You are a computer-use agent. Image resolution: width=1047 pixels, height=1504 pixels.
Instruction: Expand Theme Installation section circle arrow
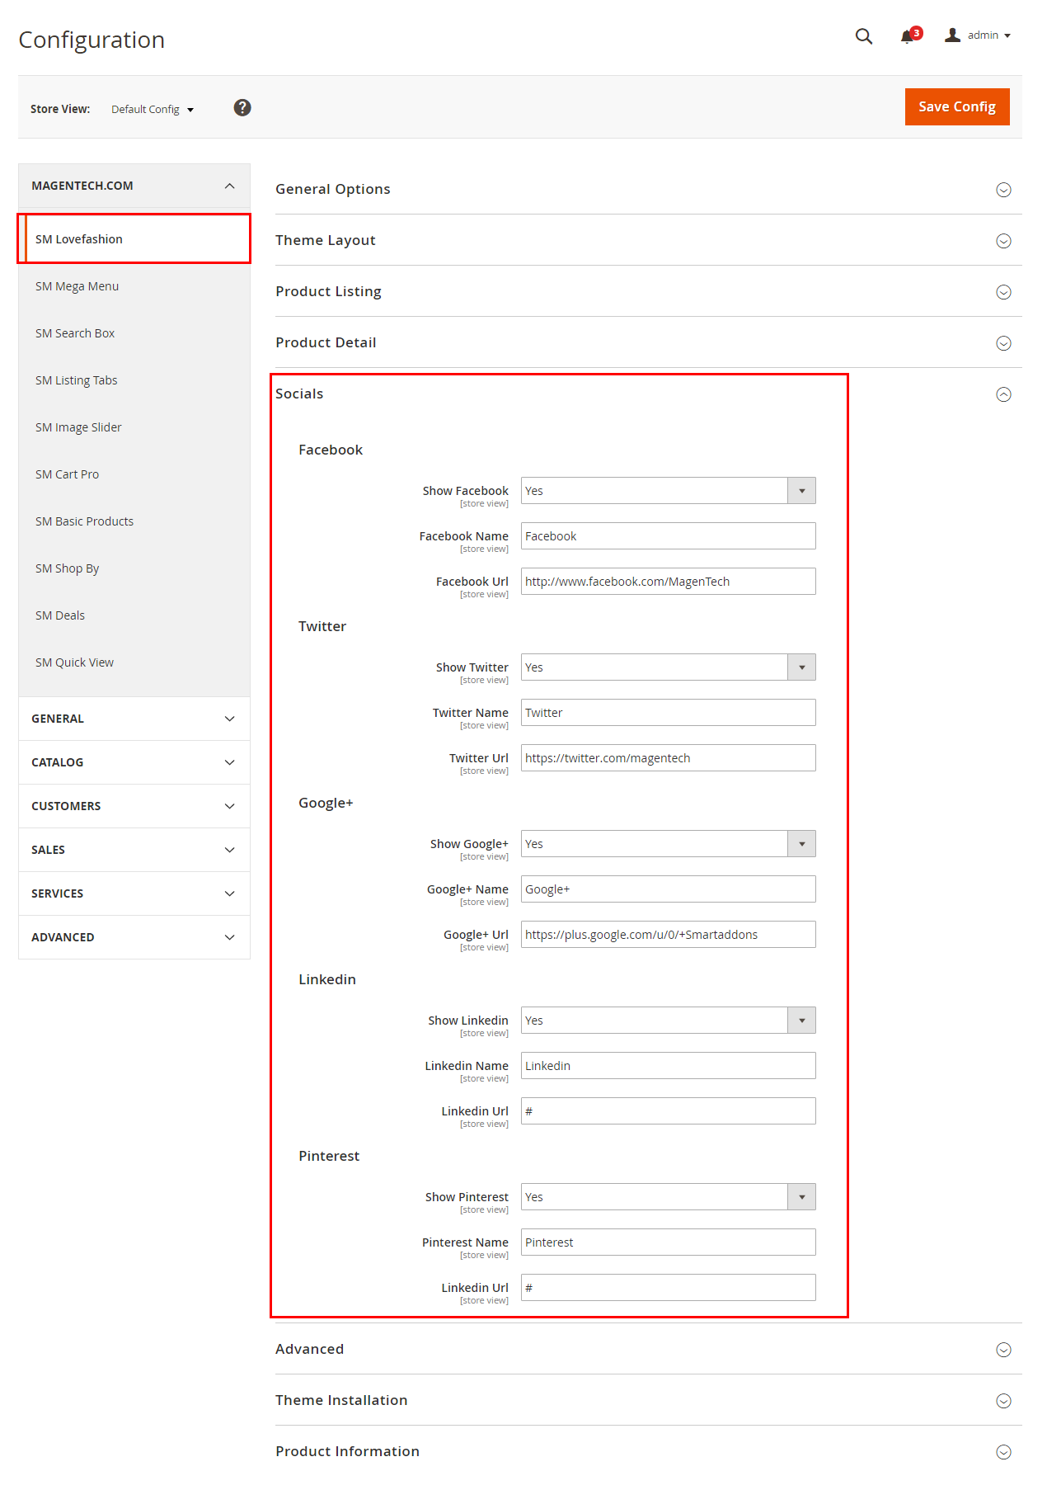click(1003, 1401)
